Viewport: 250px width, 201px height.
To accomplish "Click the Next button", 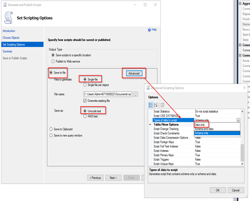I will pyautogui.click(x=113, y=178).
